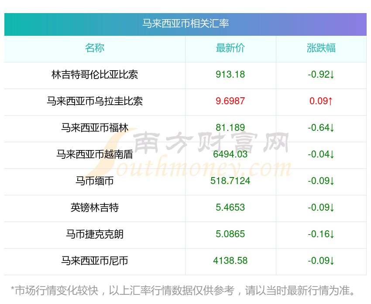Select the 518.7124 latest price cell

[x=230, y=181]
